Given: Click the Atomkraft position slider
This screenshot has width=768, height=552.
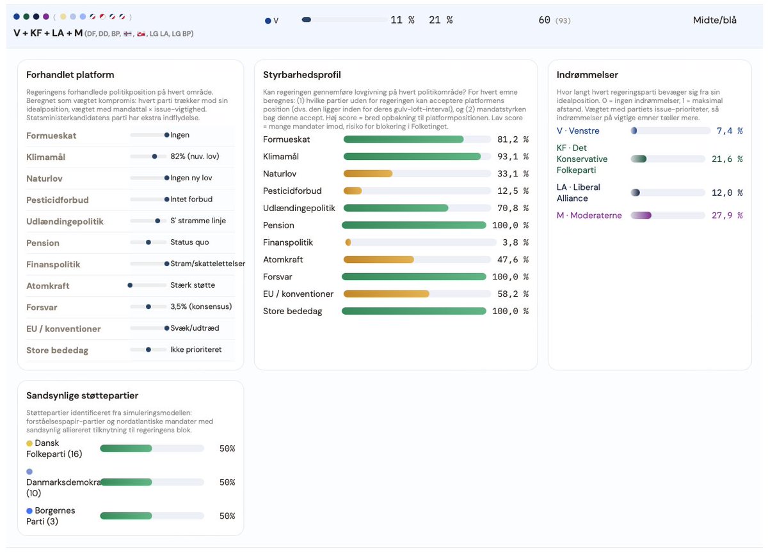Looking at the screenshot, I should tap(148, 285).
